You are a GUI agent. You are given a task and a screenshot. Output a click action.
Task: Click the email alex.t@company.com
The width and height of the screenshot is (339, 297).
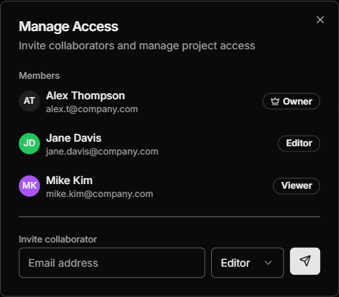(92, 109)
